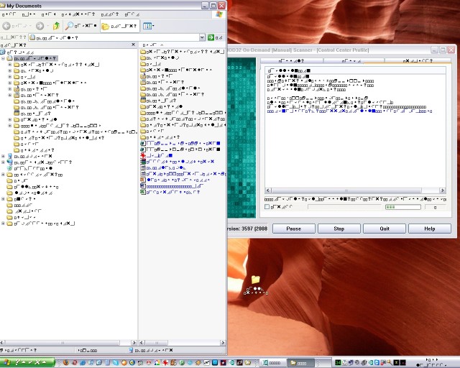Expand the address bar dropdown arrow
This screenshot has width=460, height=368.
tap(201, 37)
